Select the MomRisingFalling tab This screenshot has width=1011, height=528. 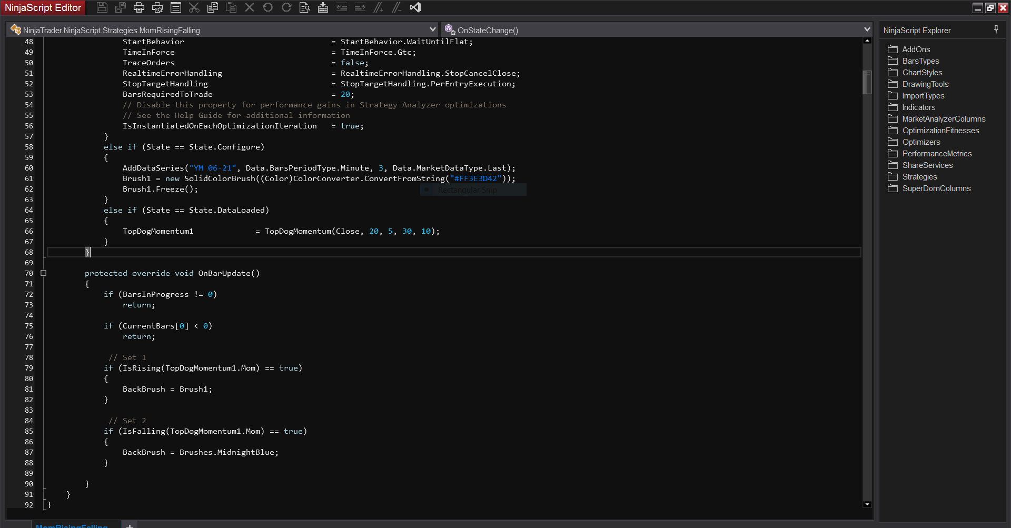pyautogui.click(x=72, y=525)
